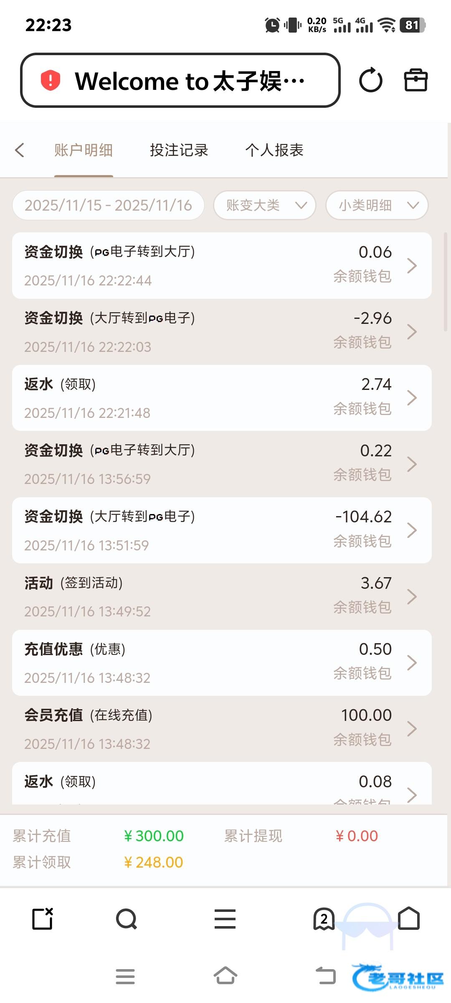Go back using the left chevron arrow
Viewport: 451px width, 1003px height.
(20, 150)
